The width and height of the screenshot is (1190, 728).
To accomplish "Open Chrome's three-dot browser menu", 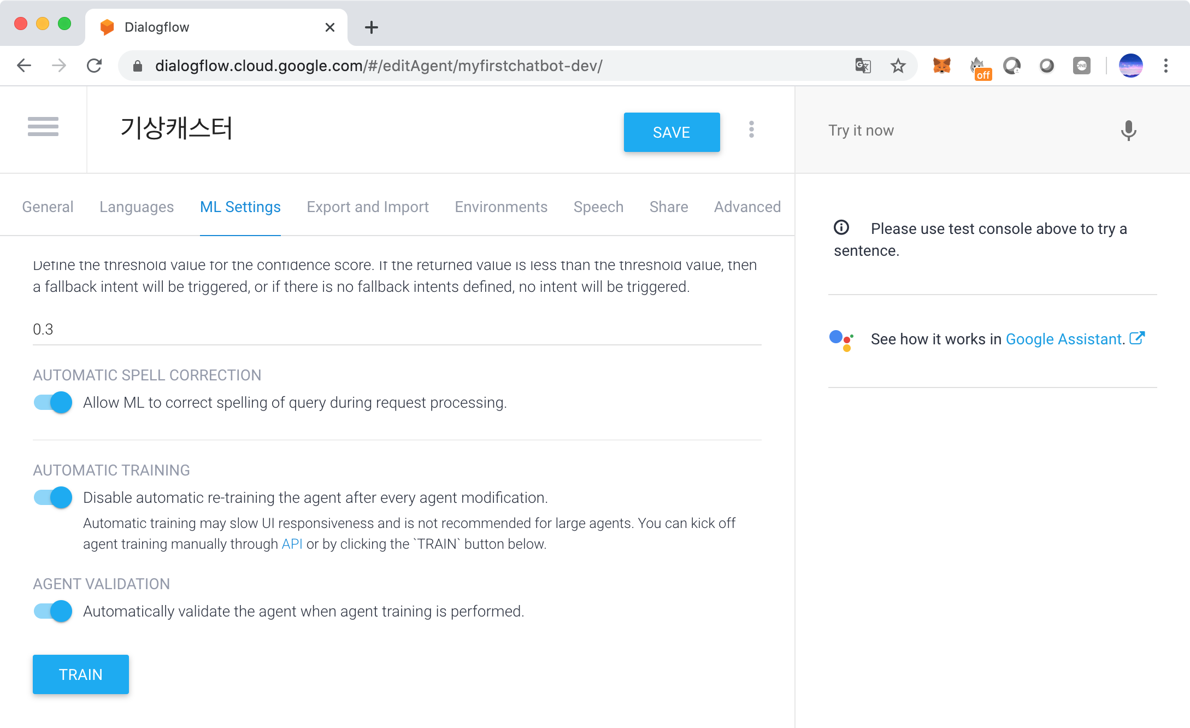I will tap(1165, 66).
